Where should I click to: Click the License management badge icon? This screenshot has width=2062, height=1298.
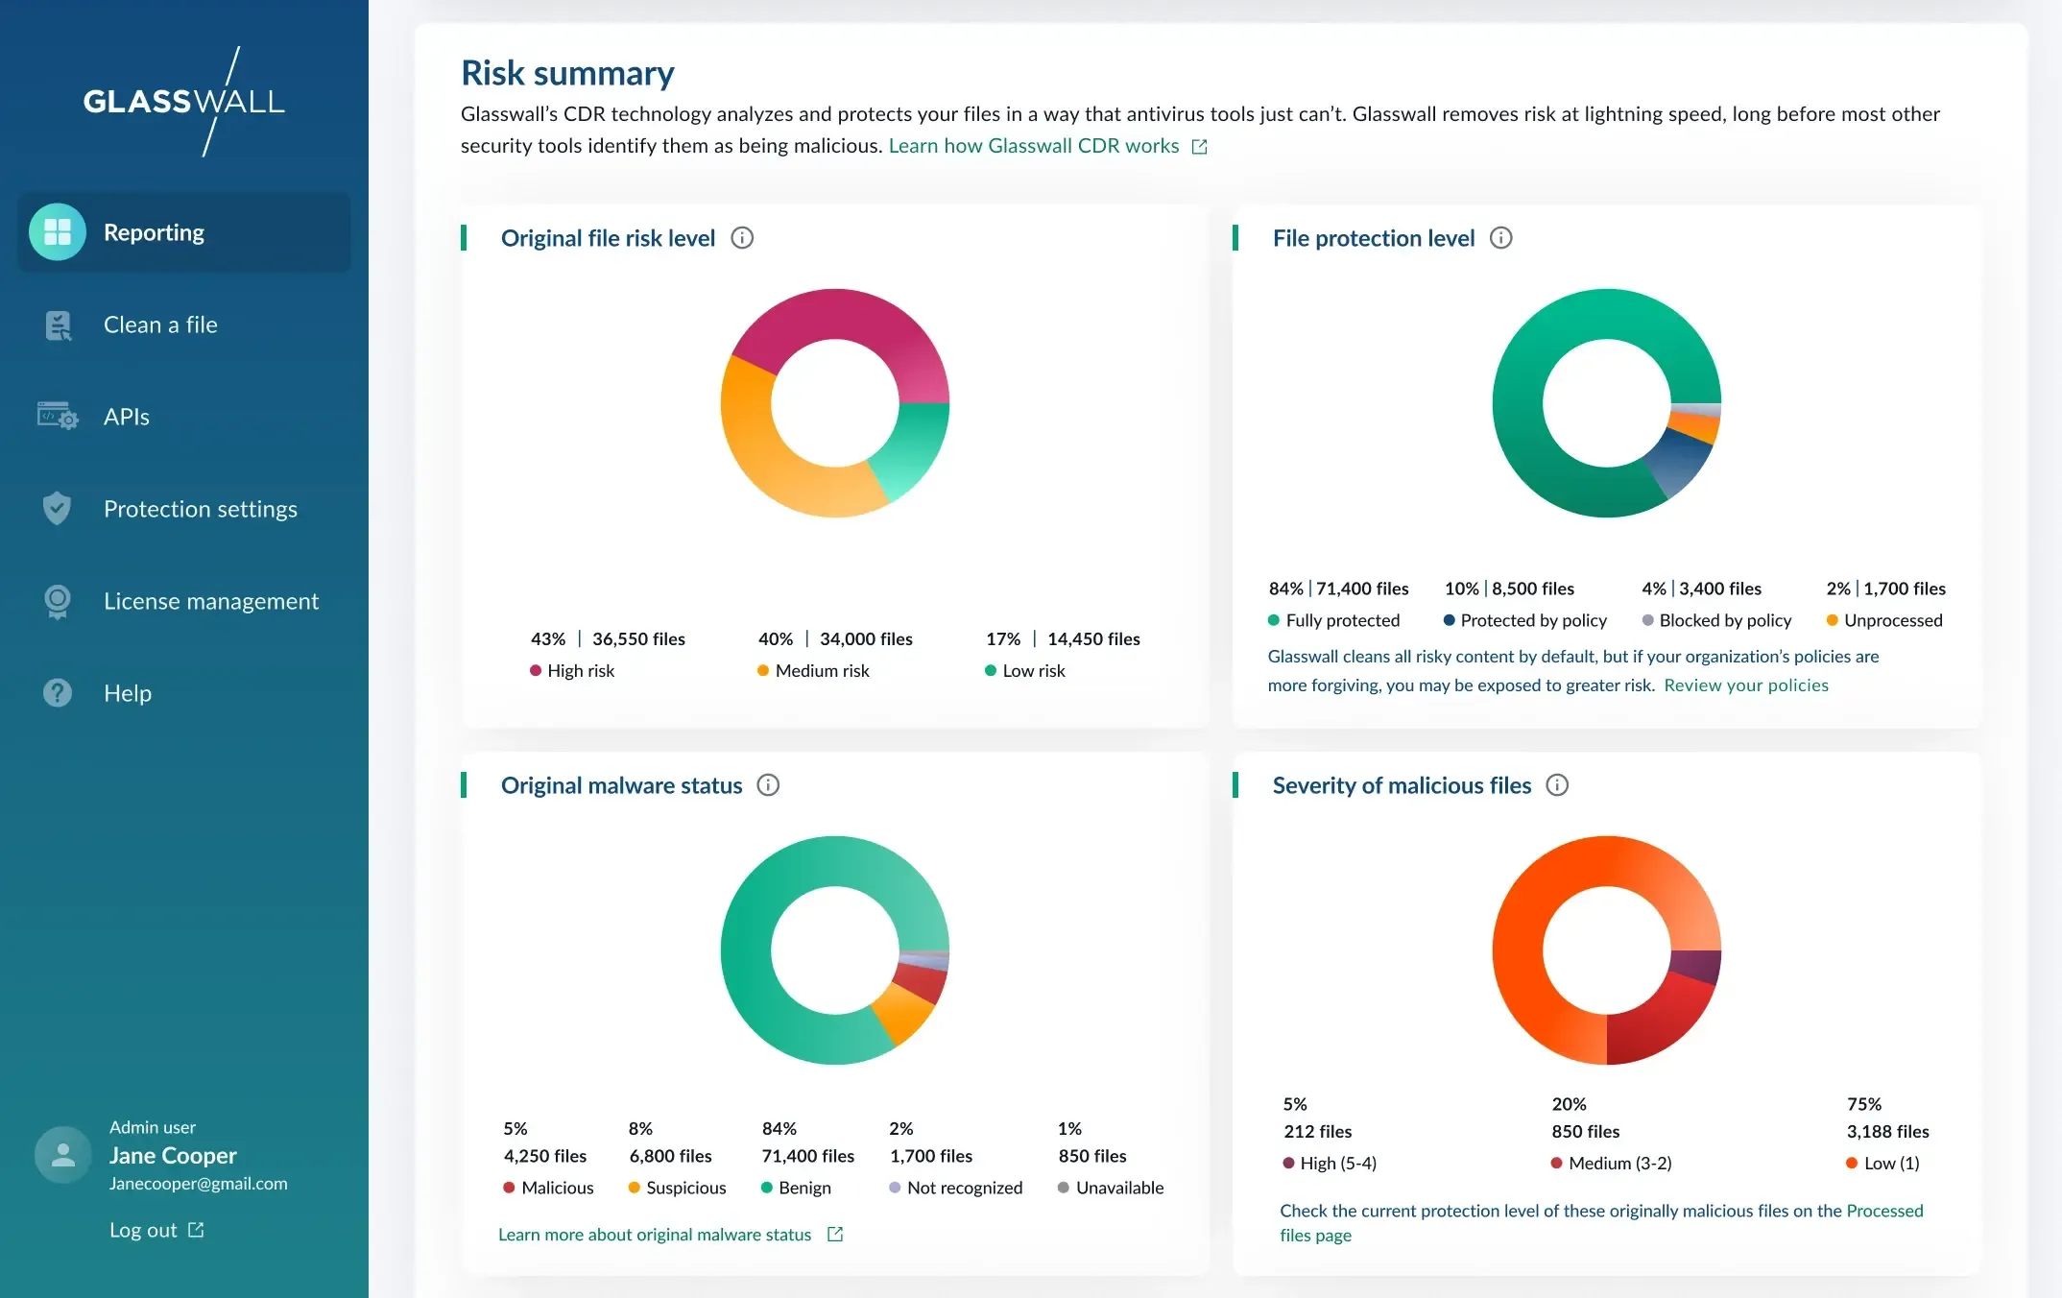58,600
